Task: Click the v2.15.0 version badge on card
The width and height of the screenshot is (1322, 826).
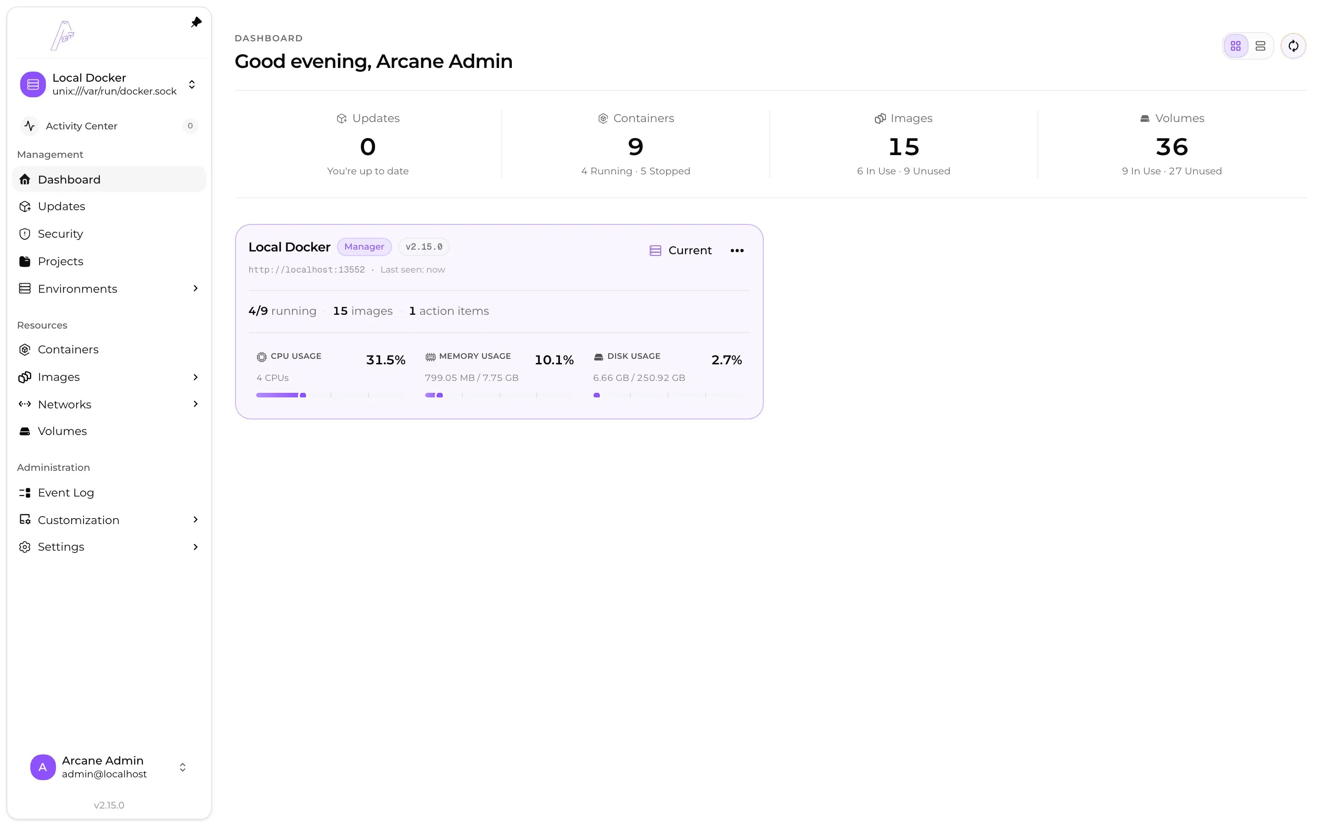Action: click(424, 247)
